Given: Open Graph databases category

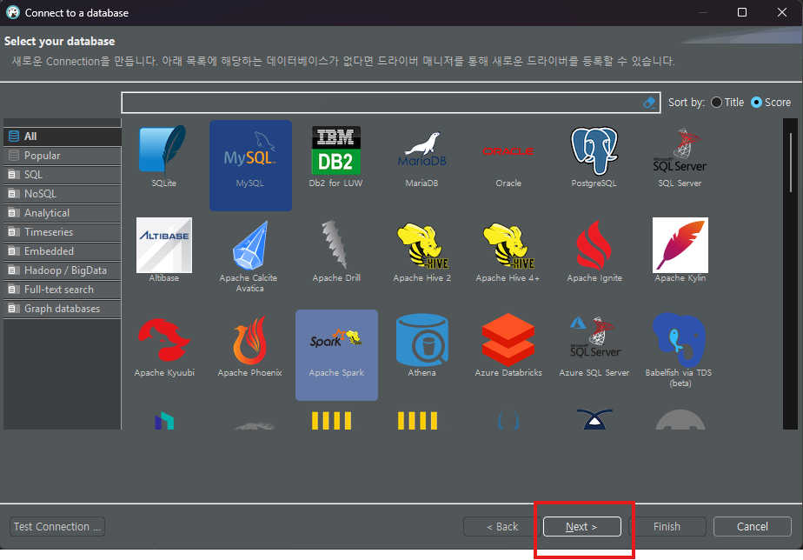Looking at the screenshot, I should point(62,309).
